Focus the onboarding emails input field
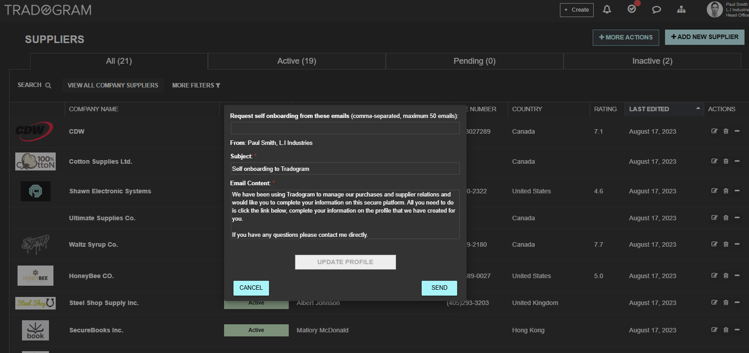749x353 pixels. [345, 128]
